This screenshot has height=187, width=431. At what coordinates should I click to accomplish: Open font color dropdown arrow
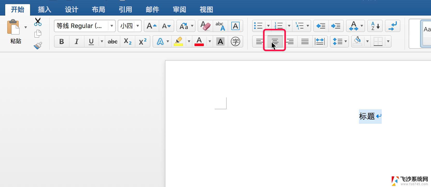[x=210, y=41]
